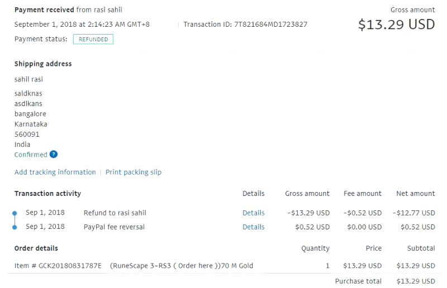Screen dimensions: 447x288
Task: Open Add tracking information link
Action: pos(55,172)
